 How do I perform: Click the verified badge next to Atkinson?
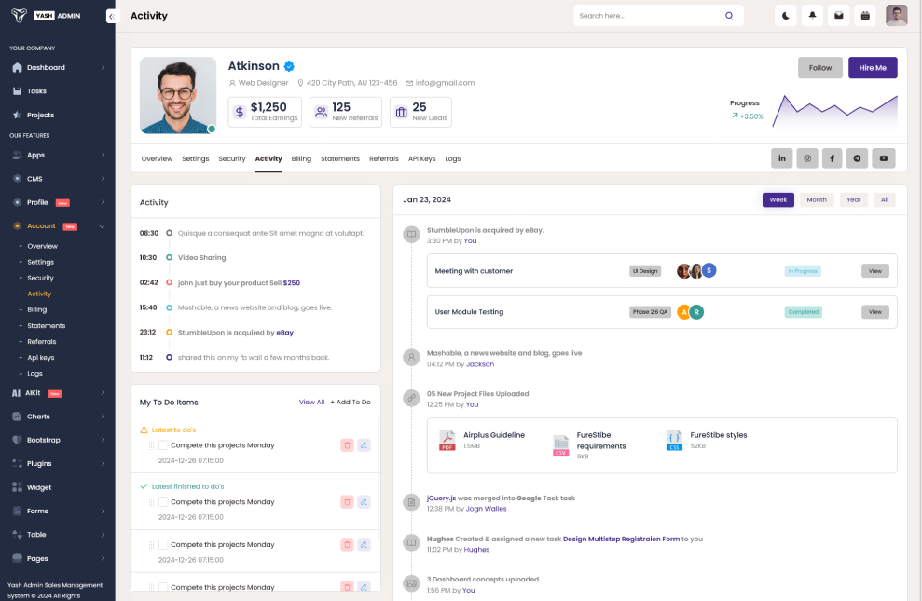tap(289, 66)
